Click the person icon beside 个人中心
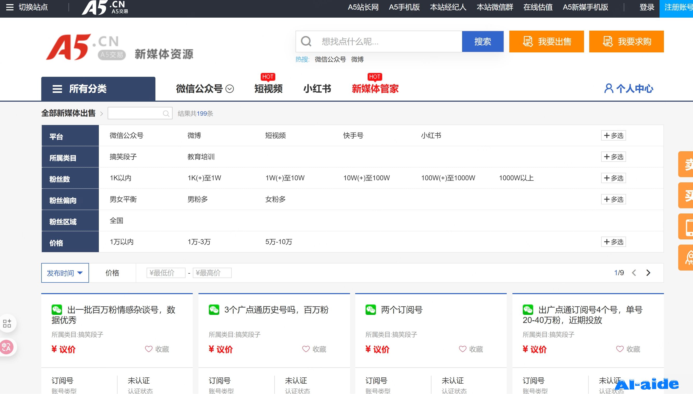Image resolution: width=693 pixels, height=394 pixels. pyautogui.click(x=609, y=88)
